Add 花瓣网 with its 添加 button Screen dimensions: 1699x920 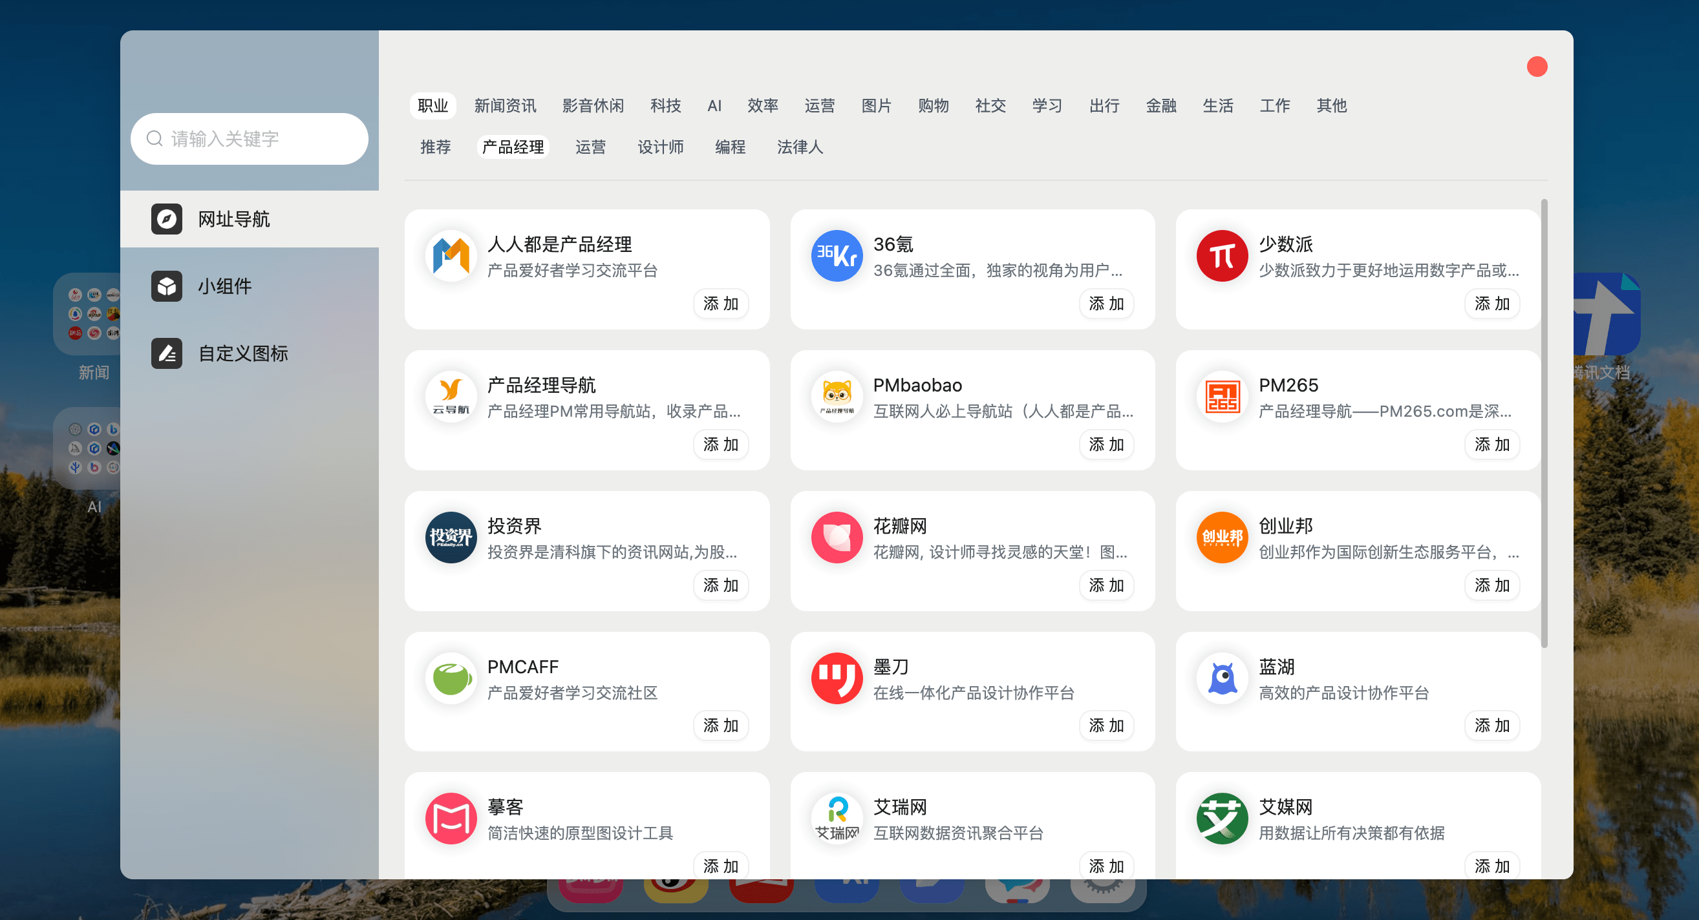1106,585
